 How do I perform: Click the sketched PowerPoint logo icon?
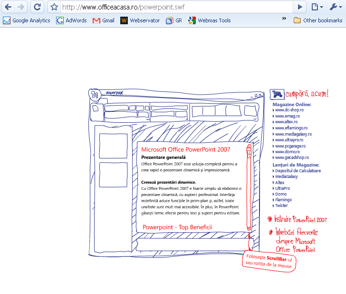pyautogui.click(x=95, y=95)
